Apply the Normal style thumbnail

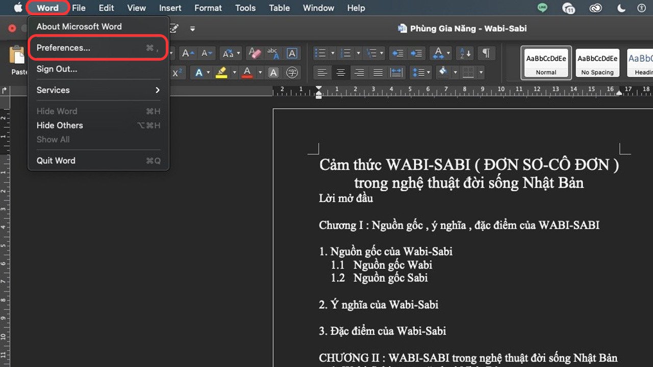coord(546,63)
